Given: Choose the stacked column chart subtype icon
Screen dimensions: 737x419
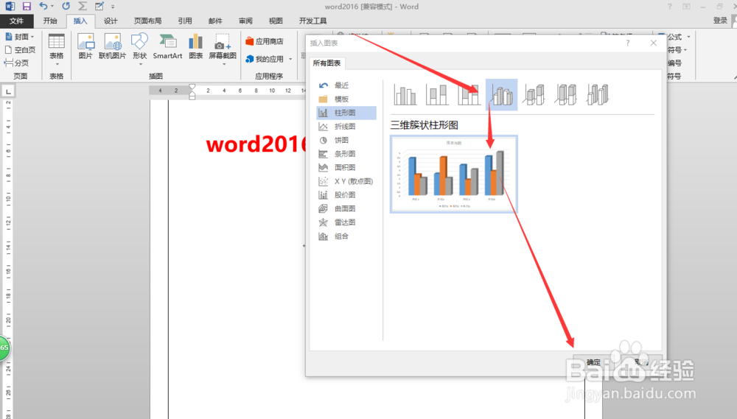Looking at the screenshot, I should point(437,95).
